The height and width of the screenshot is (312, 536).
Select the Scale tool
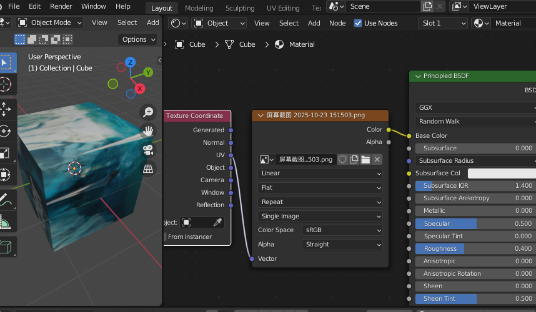click(6, 153)
